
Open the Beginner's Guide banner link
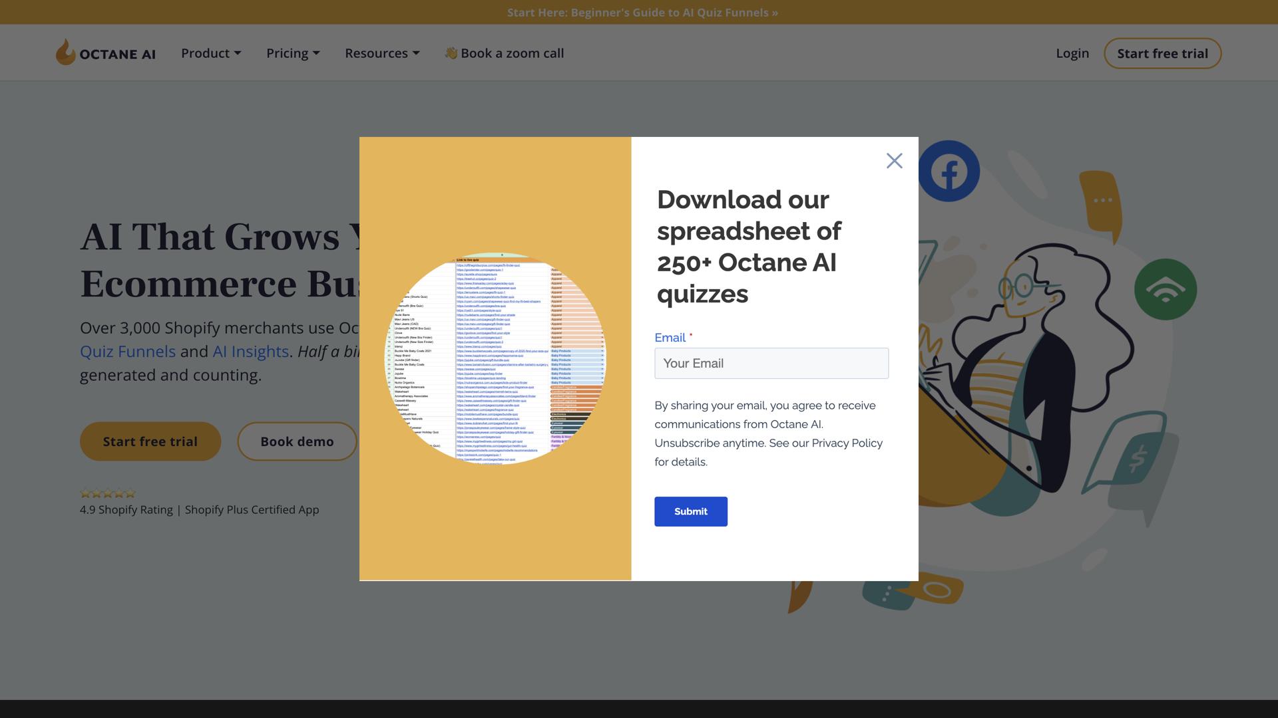[642, 13]
